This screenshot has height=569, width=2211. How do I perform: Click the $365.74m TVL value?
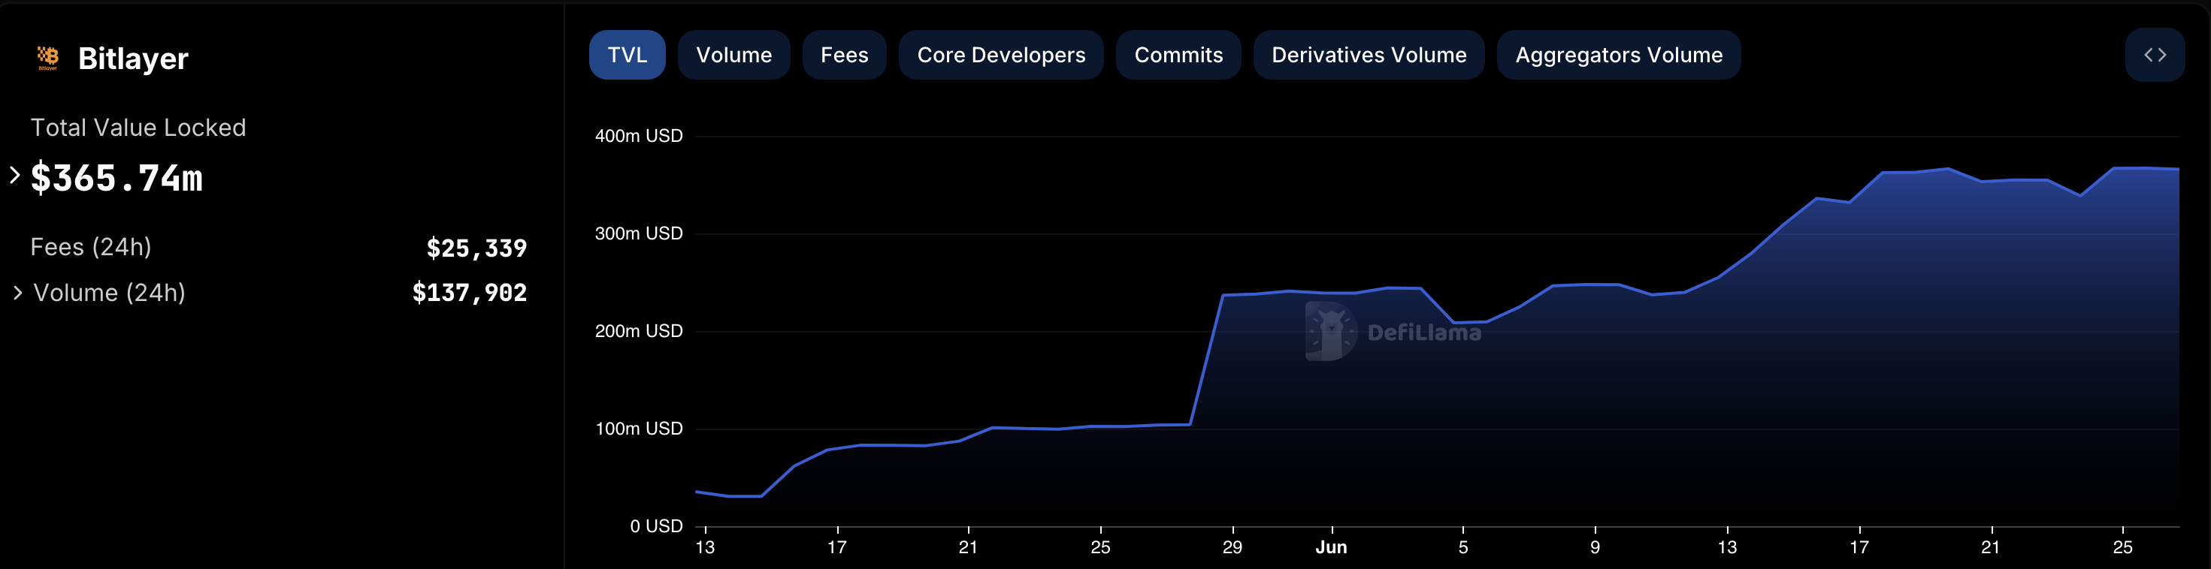[116, 178]
